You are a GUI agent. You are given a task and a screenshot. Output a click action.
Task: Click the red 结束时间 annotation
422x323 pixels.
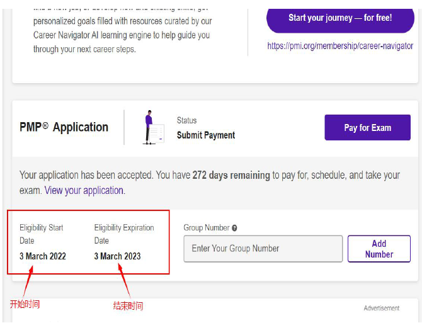point(128,306)
